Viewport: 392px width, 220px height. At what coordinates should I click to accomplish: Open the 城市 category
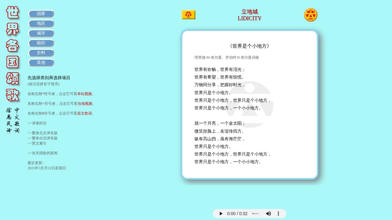[41, 33]
